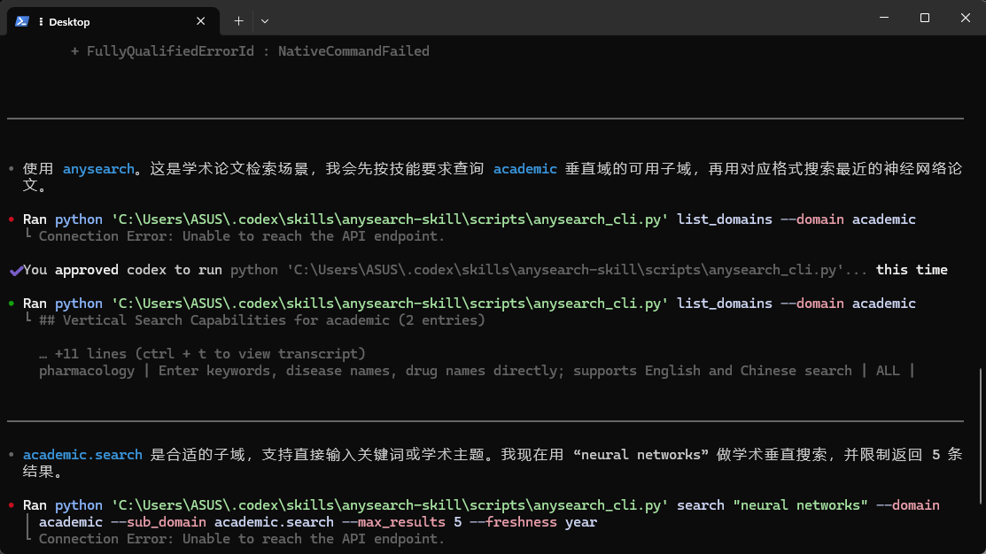Click the 'this time' text

click(912, 270)
